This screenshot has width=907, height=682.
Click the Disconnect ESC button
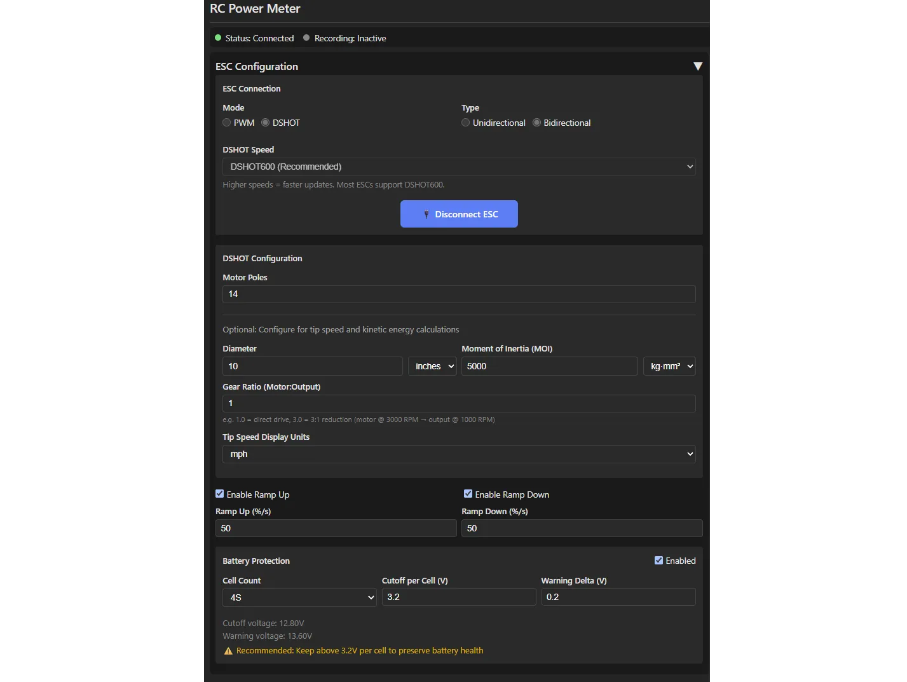coord(459,214)
